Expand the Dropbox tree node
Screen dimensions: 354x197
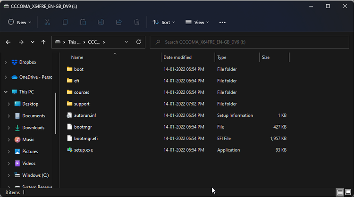[6, 62]
